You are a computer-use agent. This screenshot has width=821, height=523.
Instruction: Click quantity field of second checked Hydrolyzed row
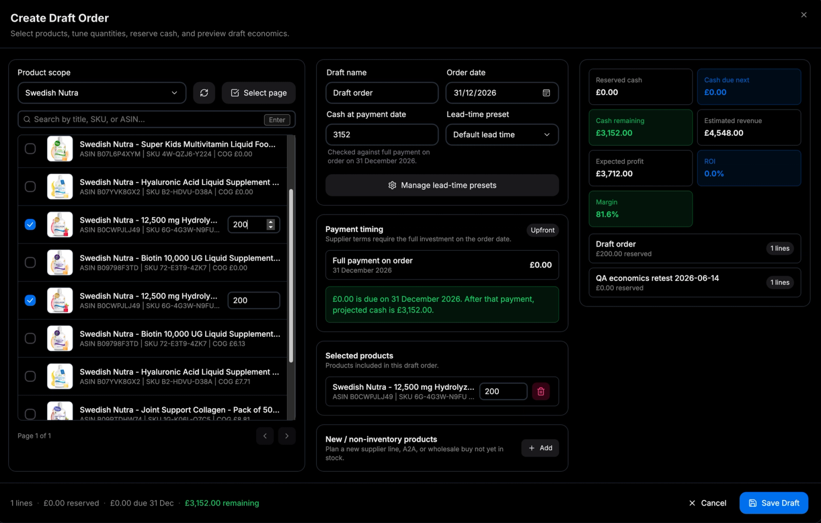(x=254, y=300)
